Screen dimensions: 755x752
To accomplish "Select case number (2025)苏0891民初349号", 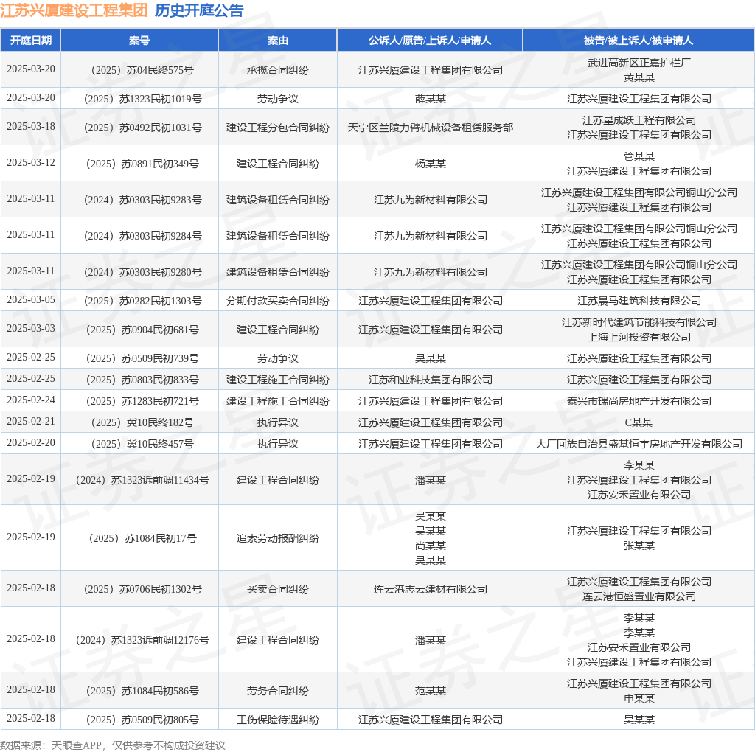I will coord(142,164).
